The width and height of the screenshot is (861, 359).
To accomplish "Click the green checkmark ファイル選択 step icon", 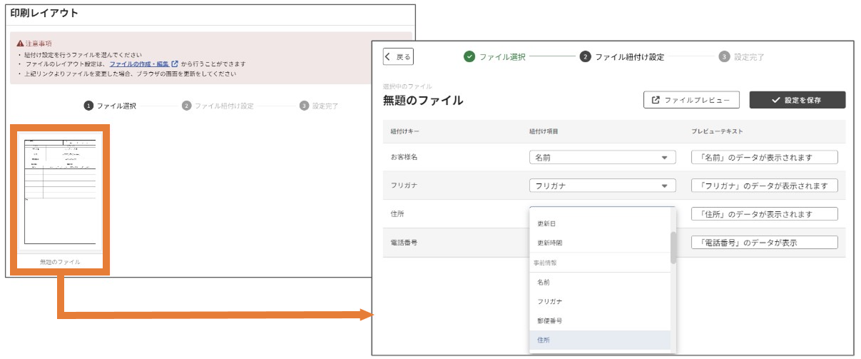I will [x=469, y=57].
